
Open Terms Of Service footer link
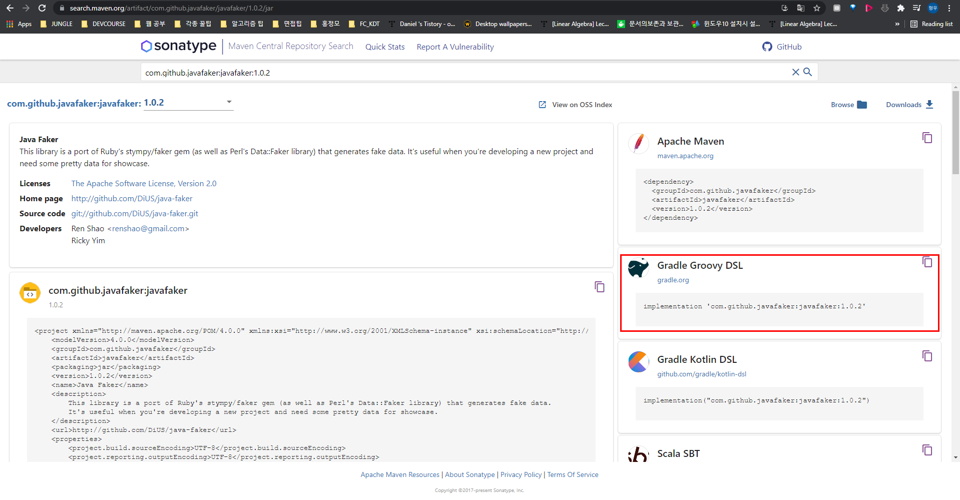pos(573,474)
